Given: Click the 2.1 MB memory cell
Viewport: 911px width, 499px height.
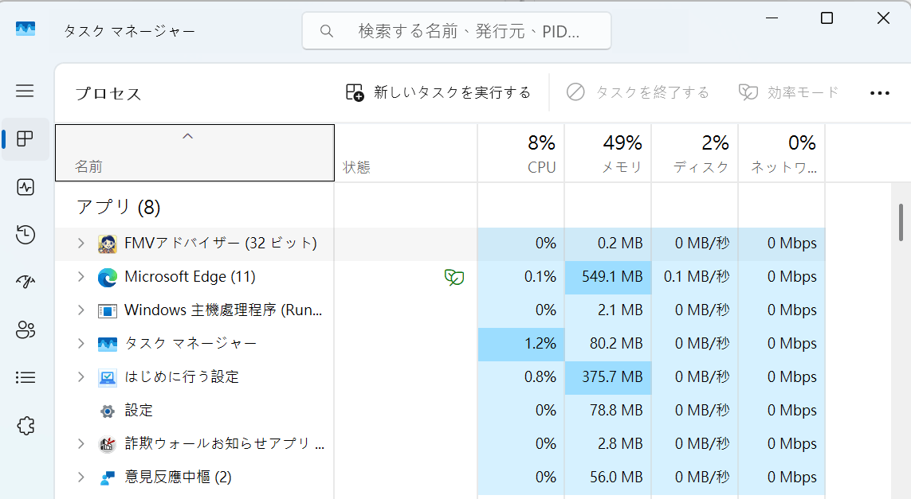Looking at the screenshot, I should tap(607, 310).
